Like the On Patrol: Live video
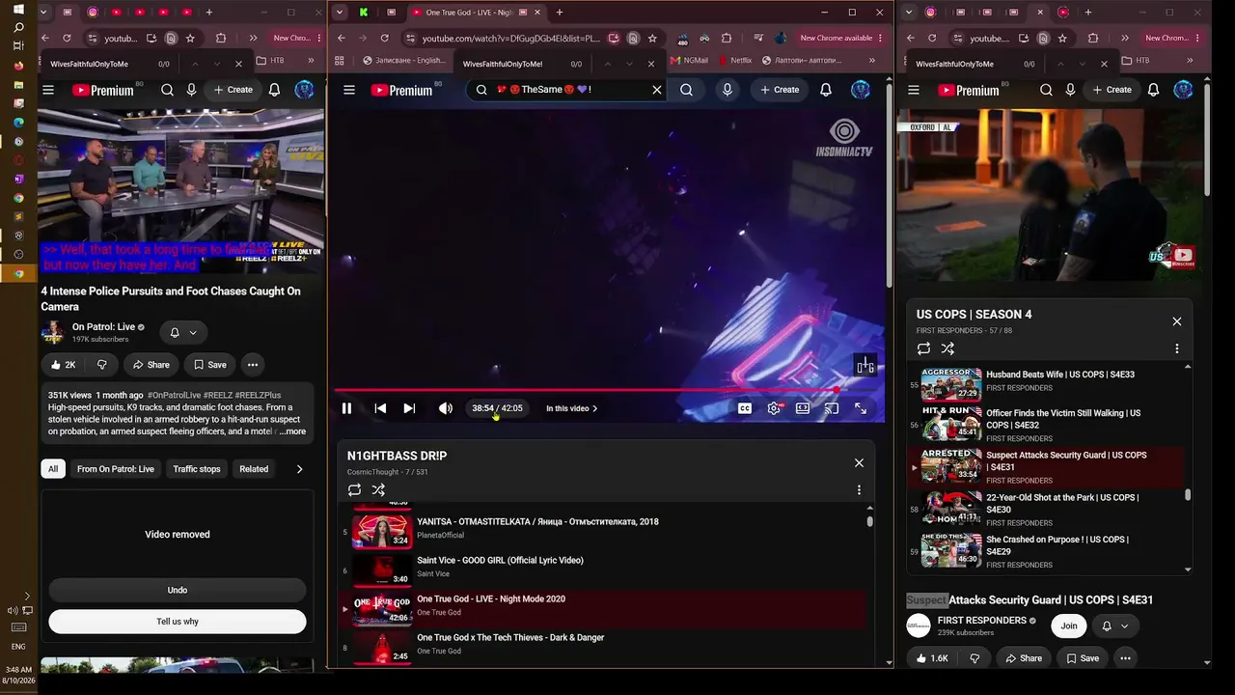Image resolution: width=1235 pixels, height=695 pixels. 63,365
